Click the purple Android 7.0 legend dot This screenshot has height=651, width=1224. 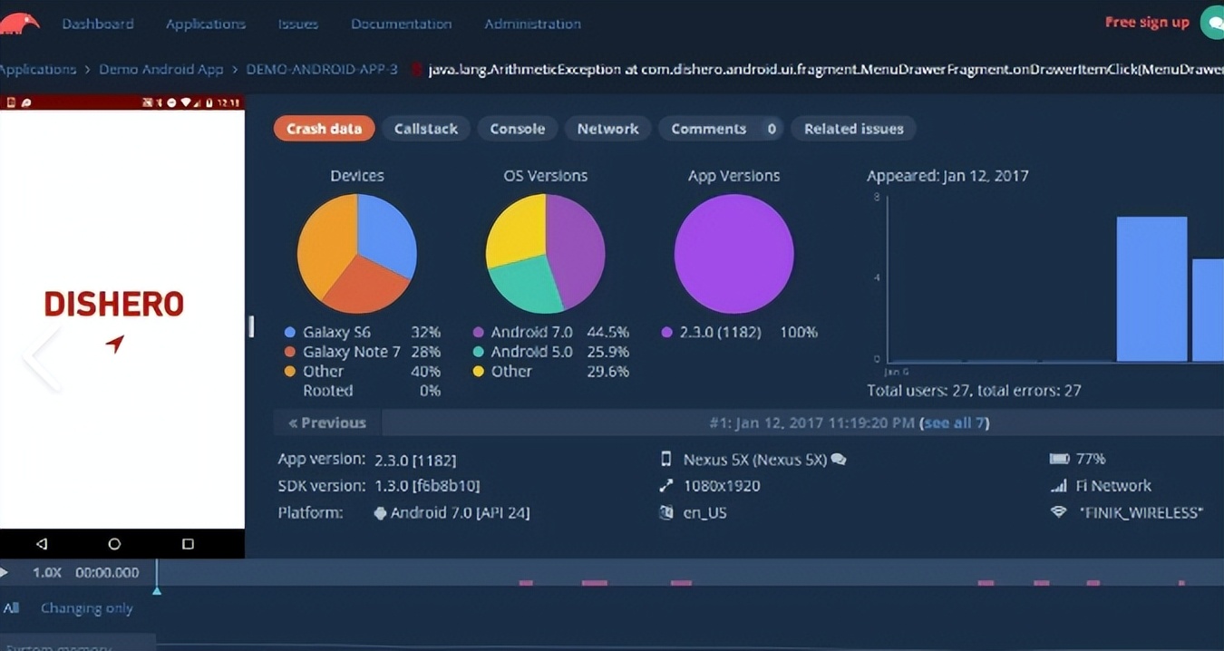tap(479, 333)
